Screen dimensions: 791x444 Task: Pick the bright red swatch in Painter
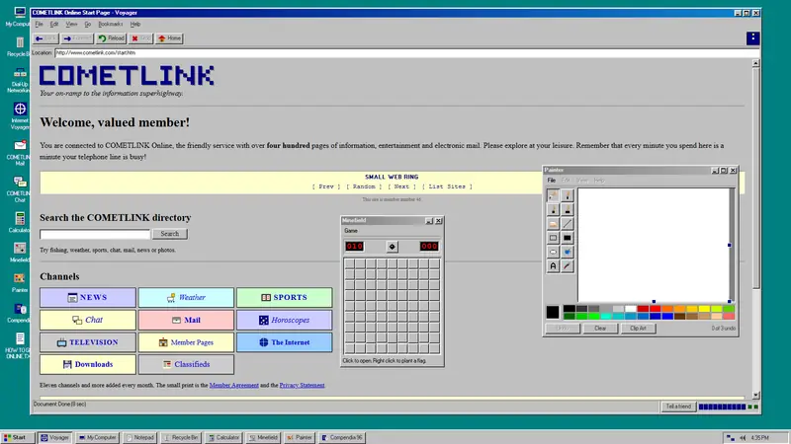coord(655,309)
